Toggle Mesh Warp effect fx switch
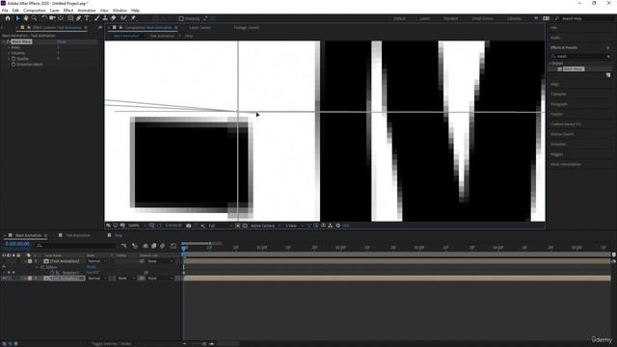 [8, 41]
